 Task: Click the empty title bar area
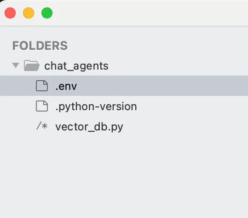pyautogui.click(x=150, y=13)
